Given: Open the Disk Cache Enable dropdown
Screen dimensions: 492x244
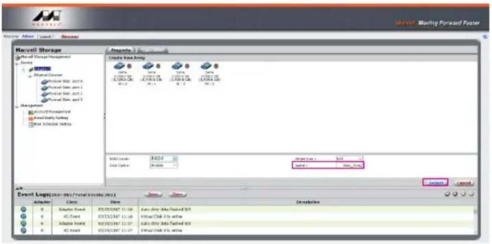Looking at the screenshot, I should [x=164, y=165].
